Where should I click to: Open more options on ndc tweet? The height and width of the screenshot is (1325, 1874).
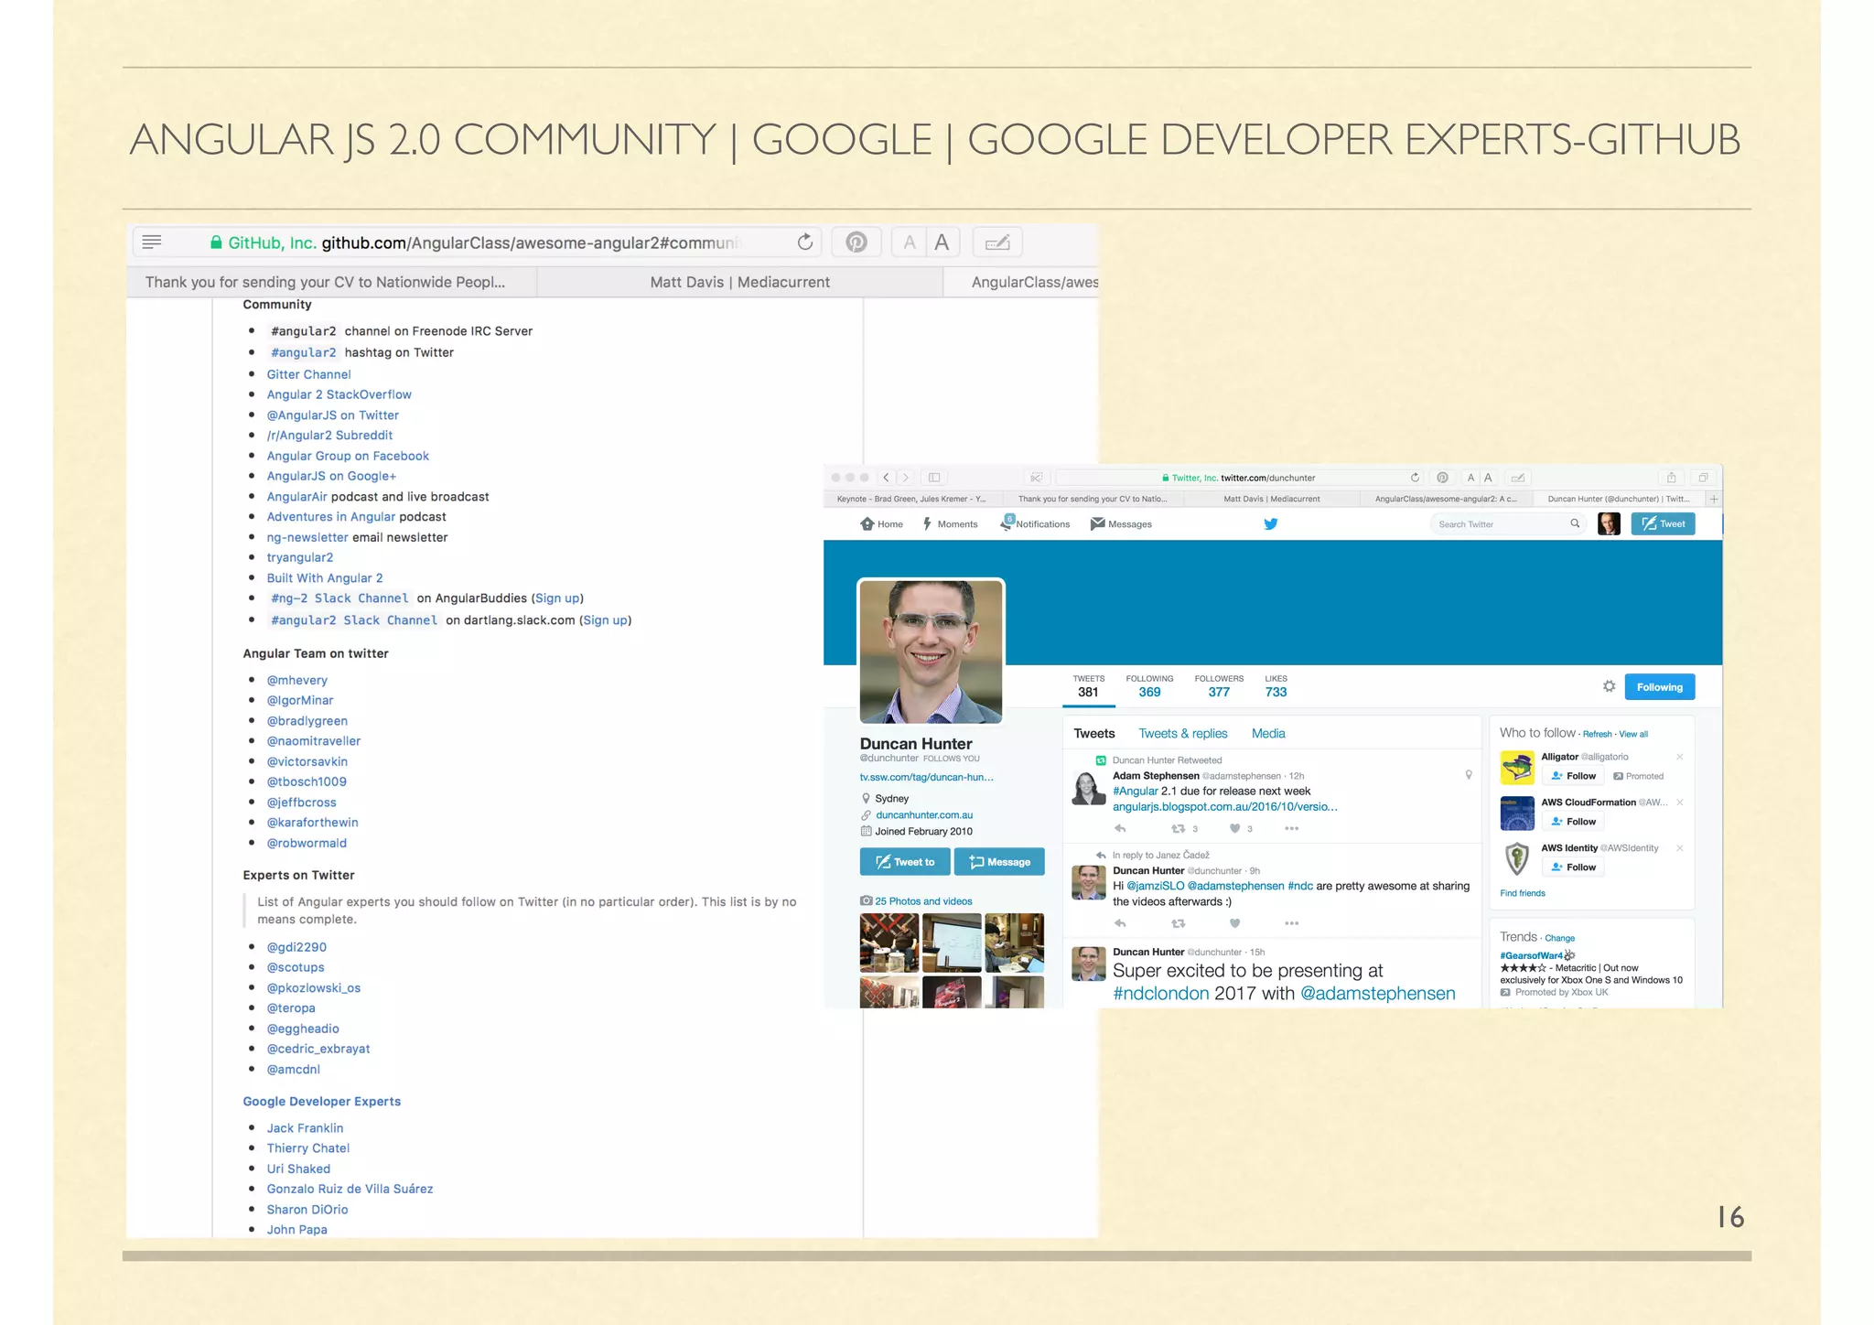click(1291, 923)
